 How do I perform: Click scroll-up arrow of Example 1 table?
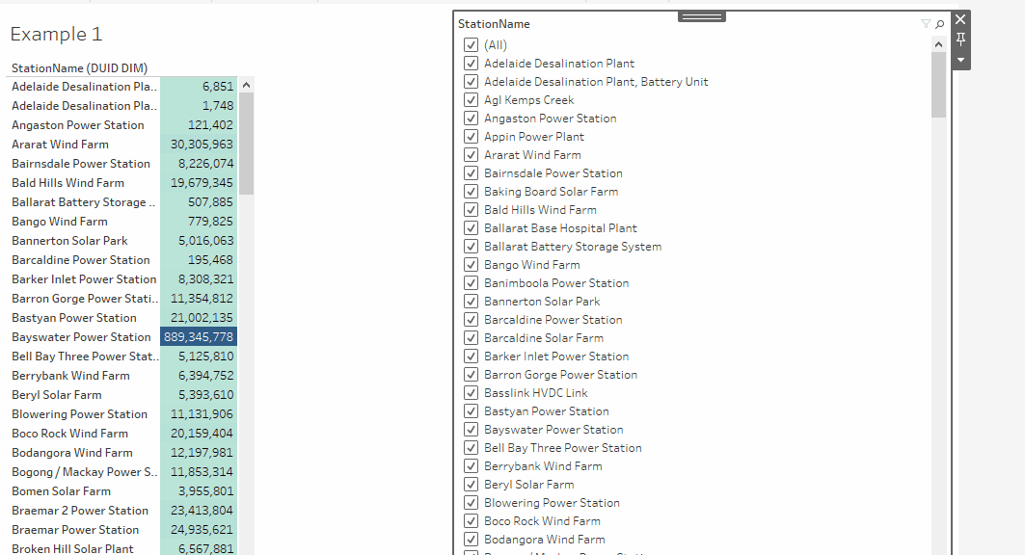246,85
